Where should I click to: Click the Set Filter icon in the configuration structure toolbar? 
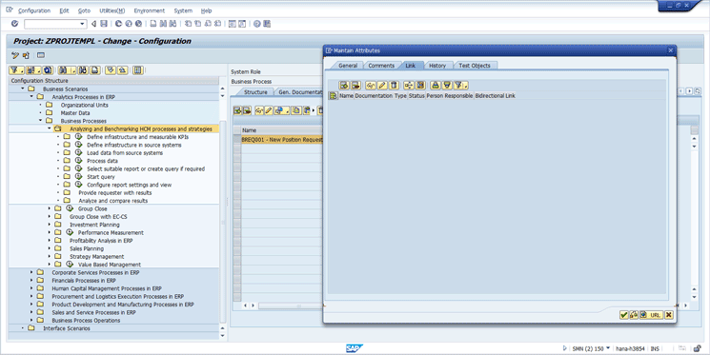pos(16,70)
